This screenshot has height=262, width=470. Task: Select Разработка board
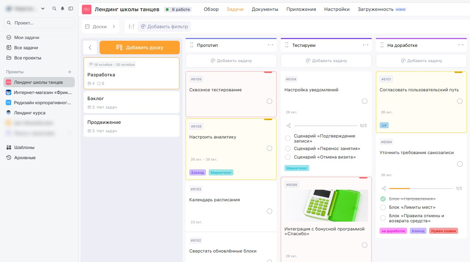132,73
